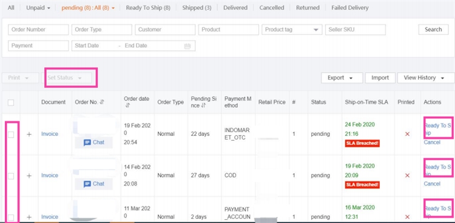Click the red X printed icon for COD order

(x=407, y=176)
